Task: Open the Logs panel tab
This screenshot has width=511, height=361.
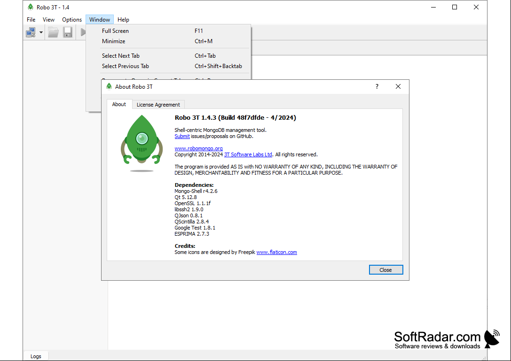Action: click(36, 356)
